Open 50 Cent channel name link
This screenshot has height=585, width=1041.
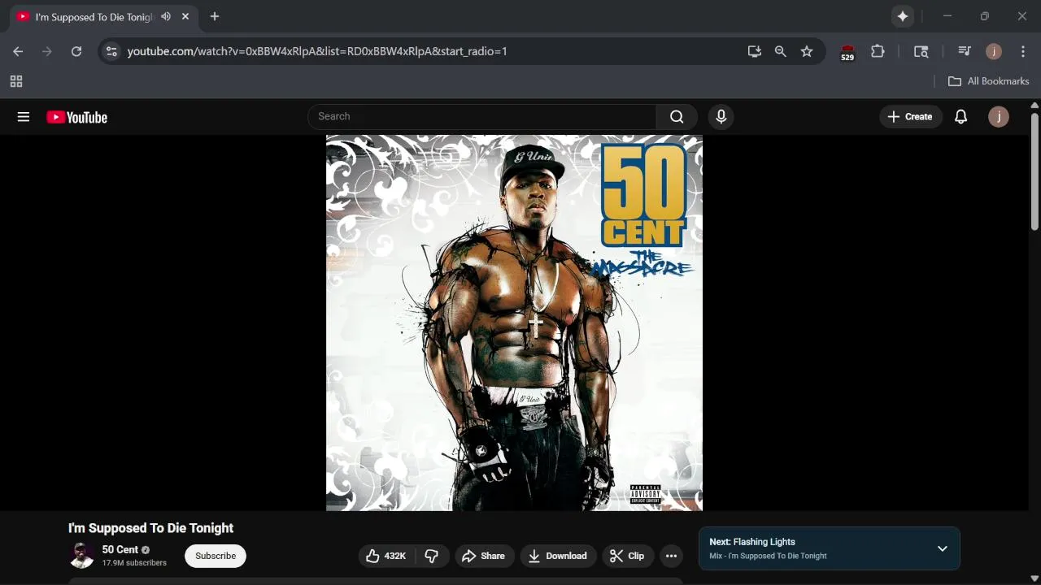click(120, 550)
